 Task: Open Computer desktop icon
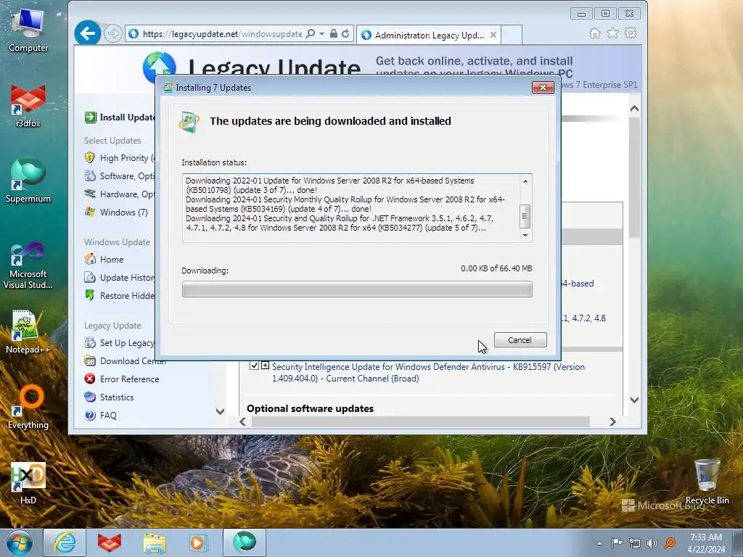point(28,30)
